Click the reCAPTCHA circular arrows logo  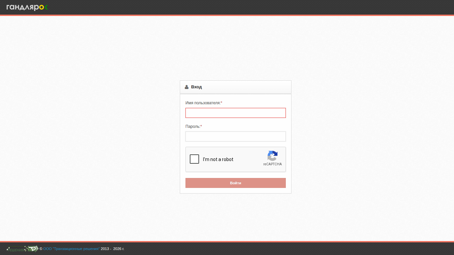click(x=272, y=156)
